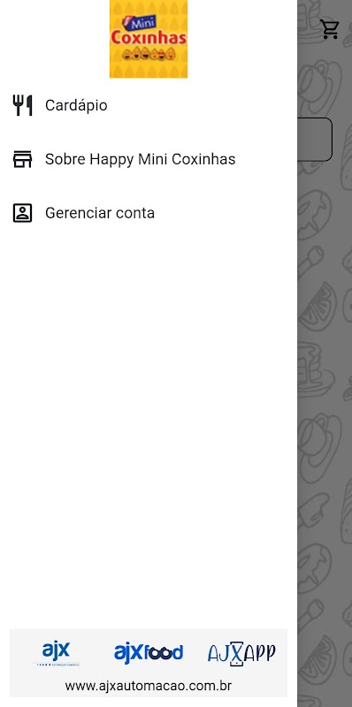Click the blue Mini tag in logo
352x707 pixels.
[x=140, y=23]
